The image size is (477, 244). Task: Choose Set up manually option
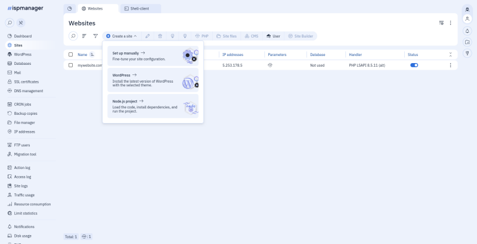(x=153, y=56)
